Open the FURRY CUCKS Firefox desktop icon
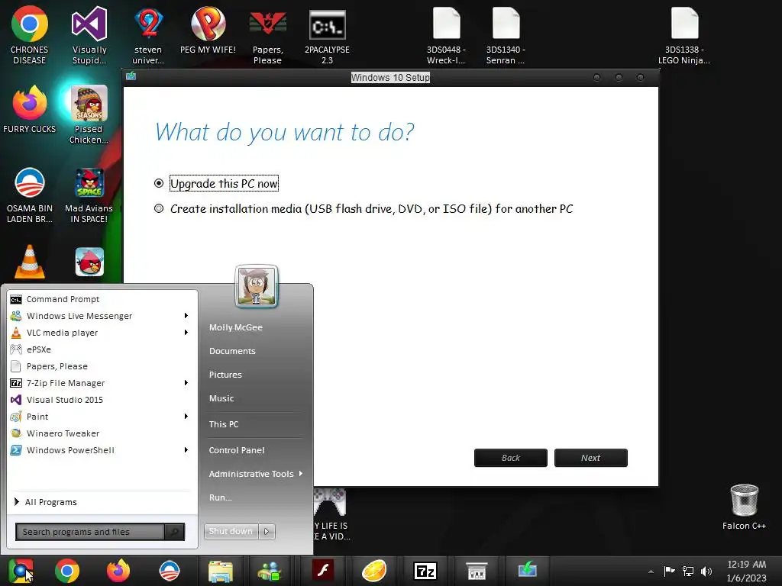 tap(30, 108)
